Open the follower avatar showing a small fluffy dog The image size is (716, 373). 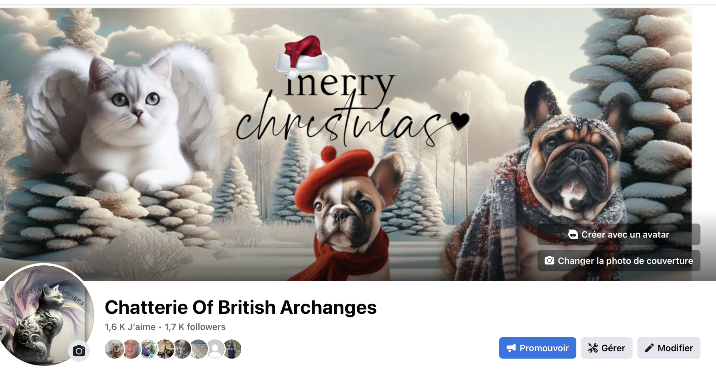[114, 349]
